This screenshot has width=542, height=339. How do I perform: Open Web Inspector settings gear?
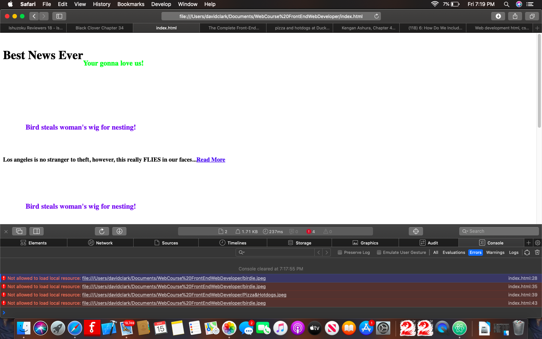click(537, 243)
